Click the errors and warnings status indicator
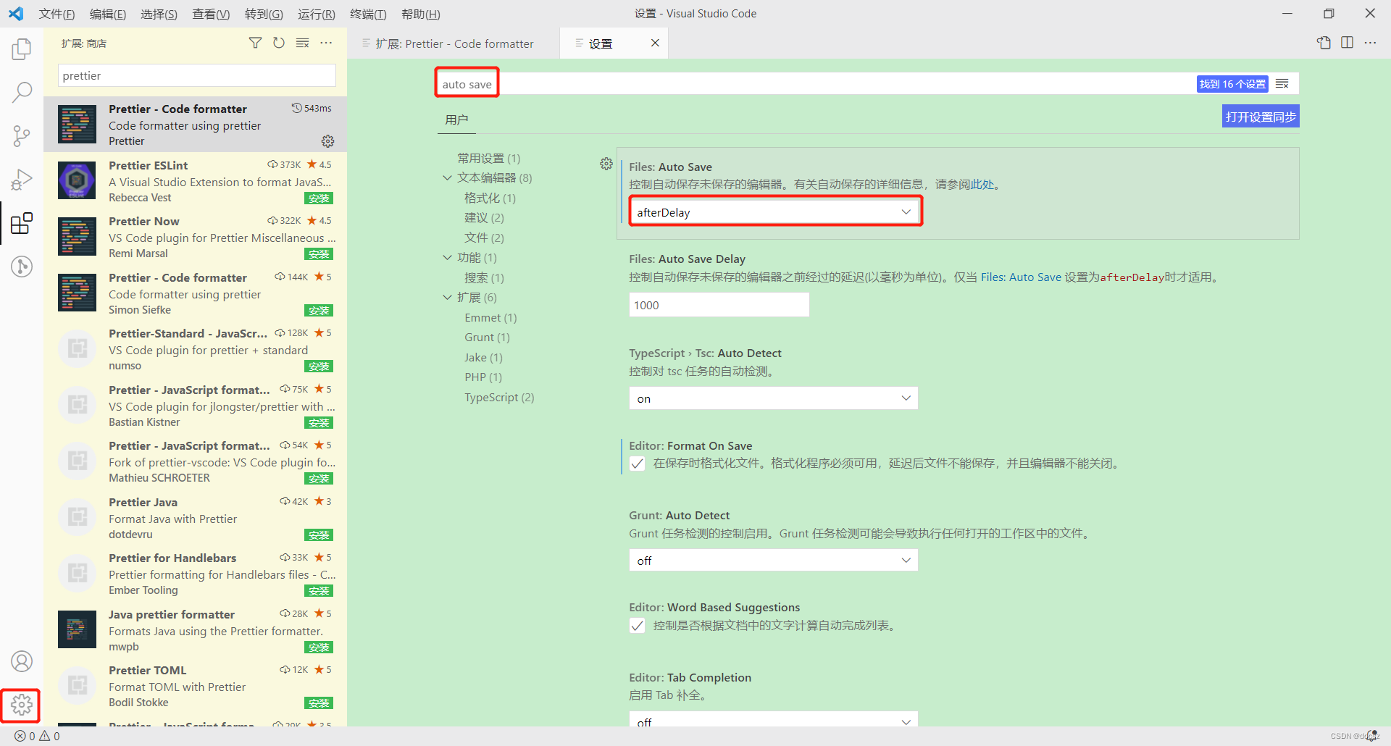The image size is (1391, 746). pyautogui.click(x=37, y=736)
